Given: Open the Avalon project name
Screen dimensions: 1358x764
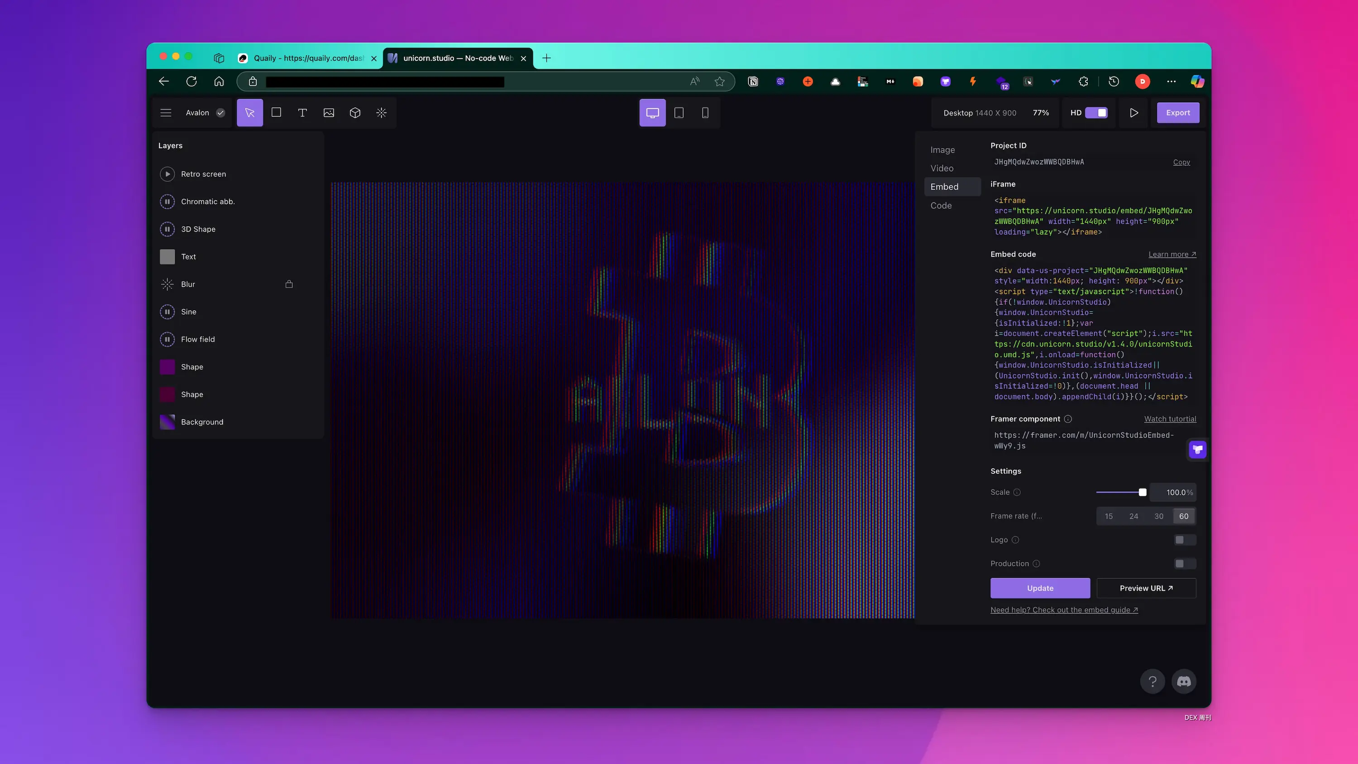Looking at the screenshot, I should pos(197,113).
